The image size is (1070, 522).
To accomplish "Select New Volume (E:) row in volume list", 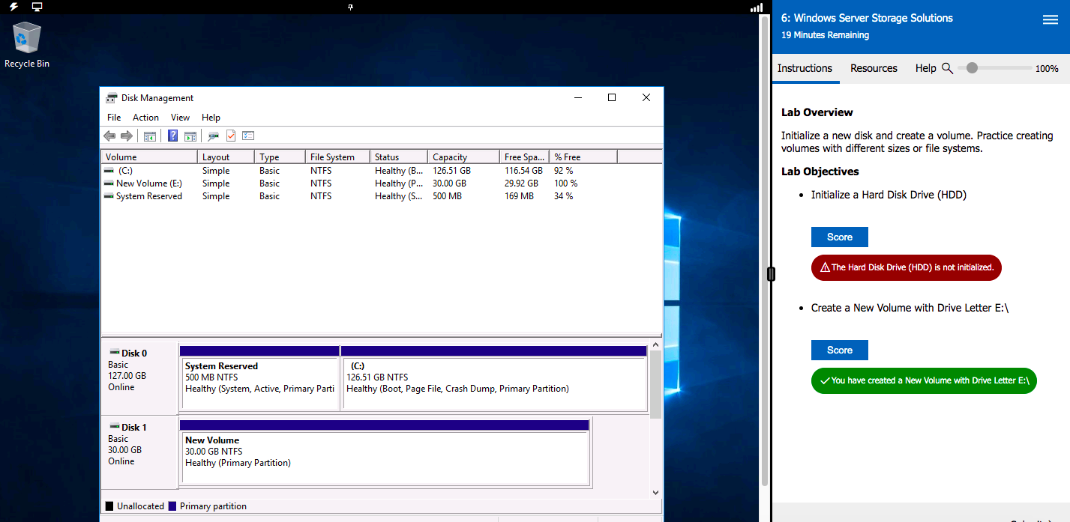I will (148, 183).
